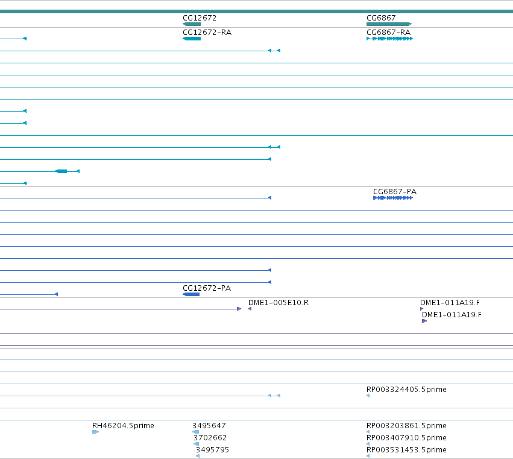Click the RP003324405.5prime arrow marker
This screenshot has height=459, width=513.
[x=368, y=396]
